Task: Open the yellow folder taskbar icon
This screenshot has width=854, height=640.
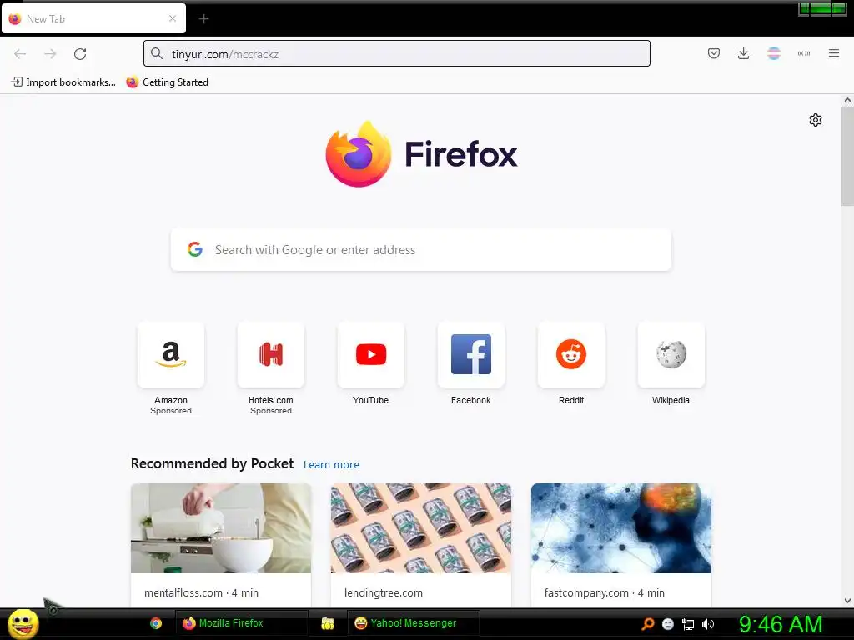Action: [x=327, y=623]
